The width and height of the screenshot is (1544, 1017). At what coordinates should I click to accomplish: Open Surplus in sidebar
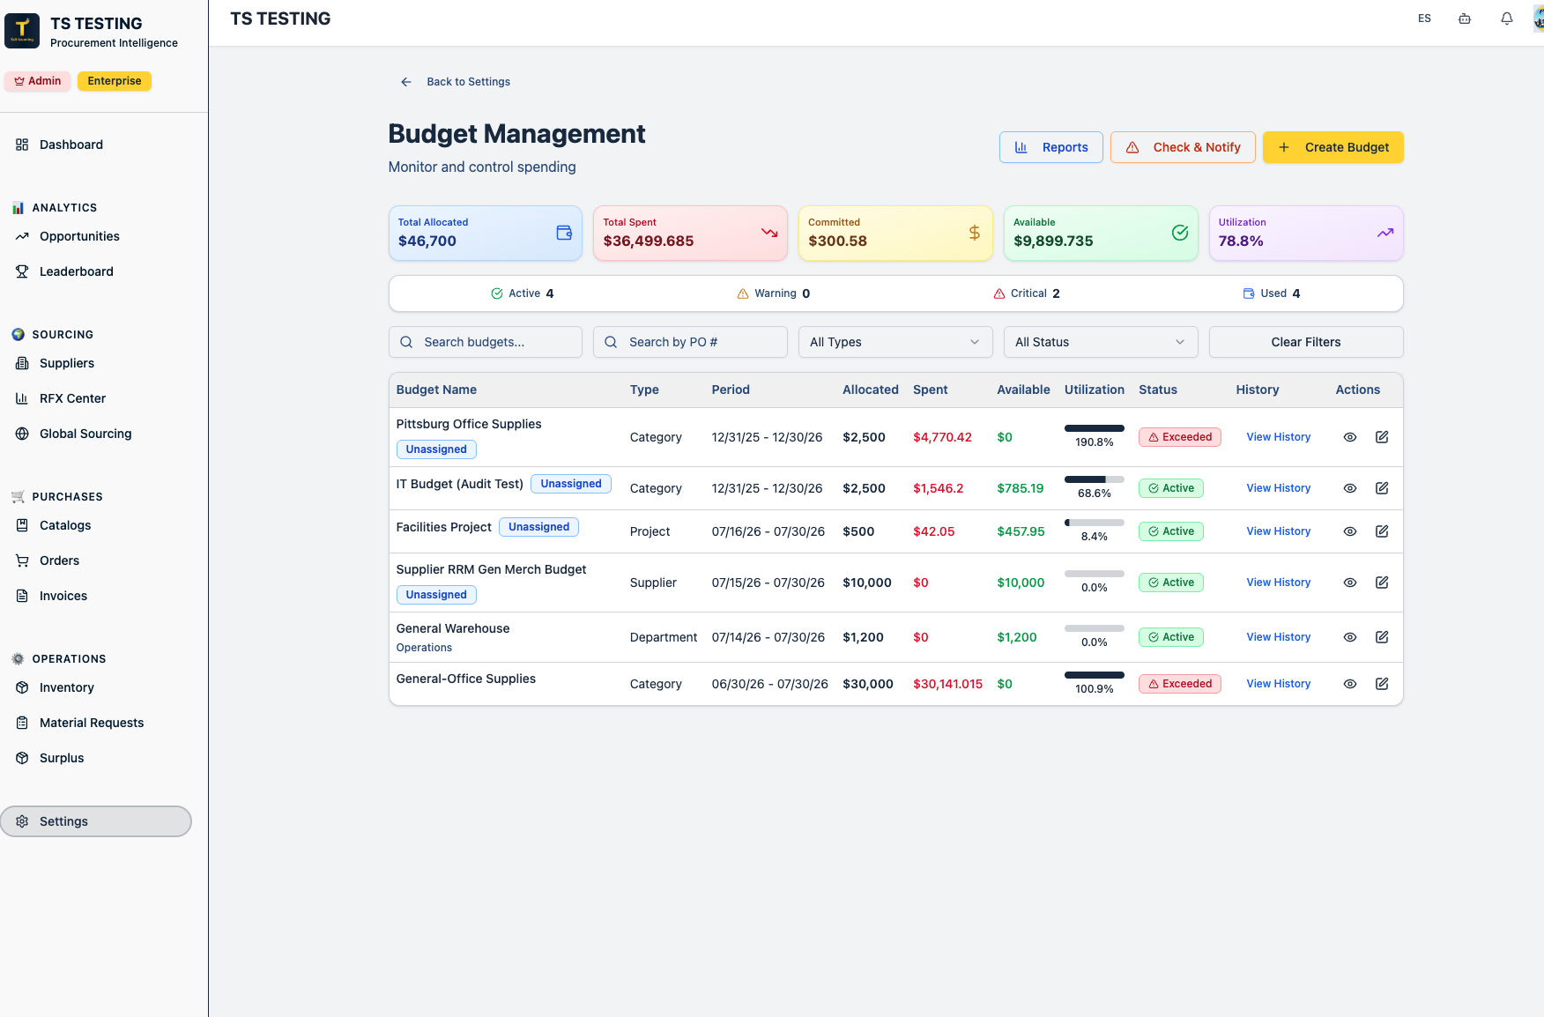point(62,758)
